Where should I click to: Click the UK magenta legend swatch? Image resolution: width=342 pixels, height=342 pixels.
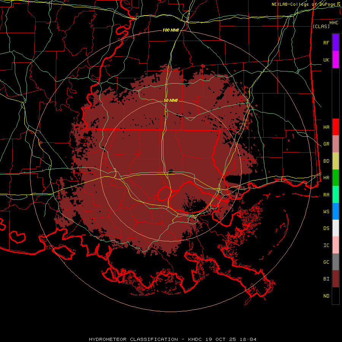coord(336,60)
